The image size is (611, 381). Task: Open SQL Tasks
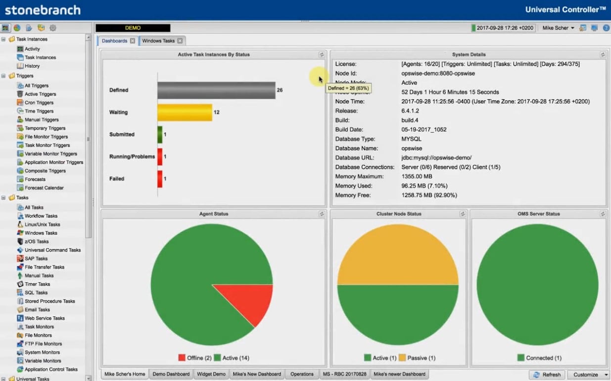(x=36, y=293)
